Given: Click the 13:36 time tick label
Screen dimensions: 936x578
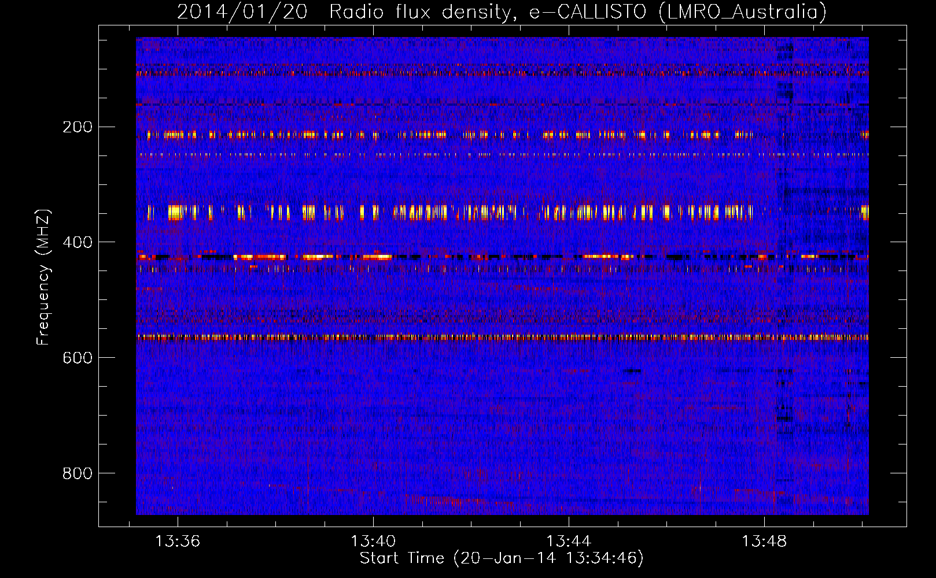Looking at the screenshot, I should coord(178,541).
